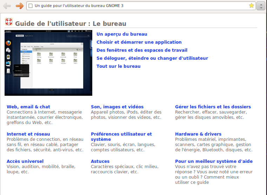The height and width of the screenshot is (195, 267).
Task: Open the dropdown menu beside the address bar
Action: [261, 6]
